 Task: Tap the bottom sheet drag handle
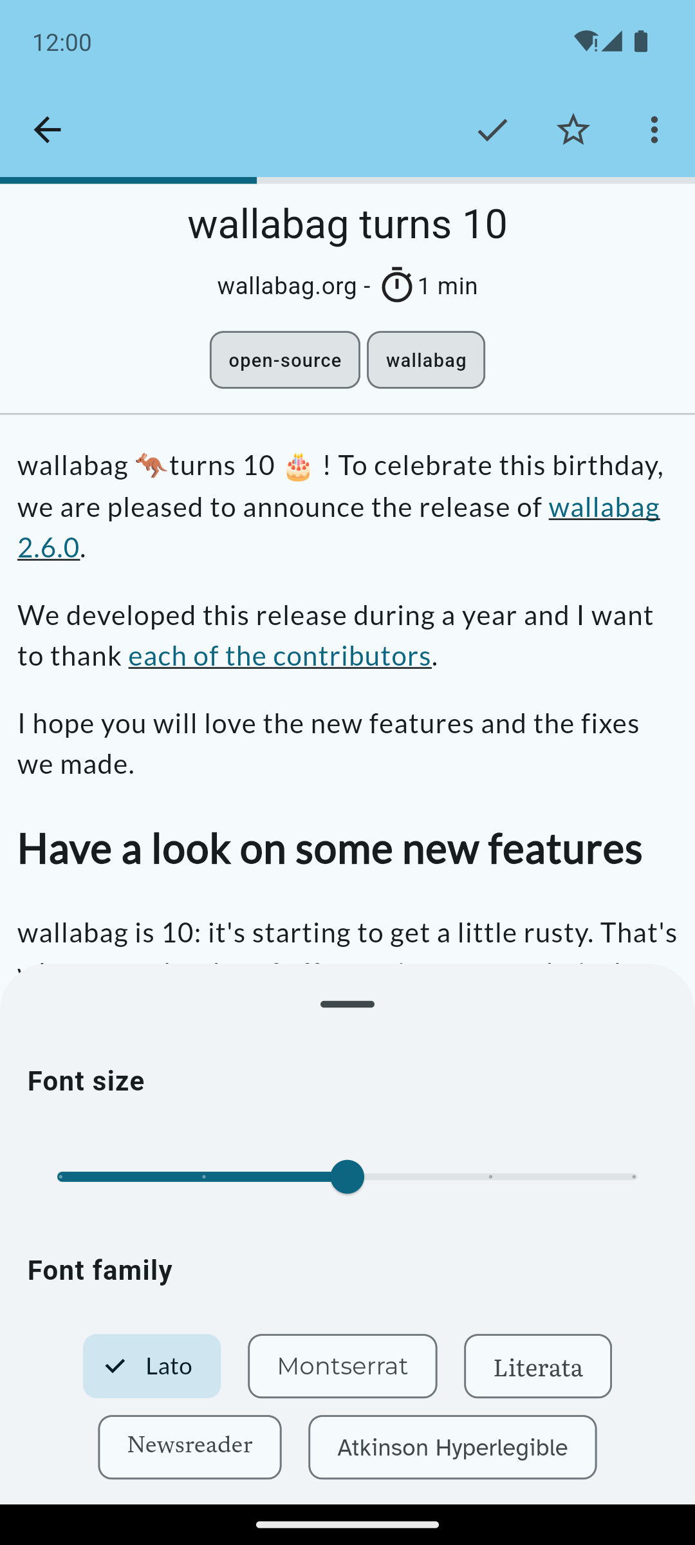coord(347,1004)
